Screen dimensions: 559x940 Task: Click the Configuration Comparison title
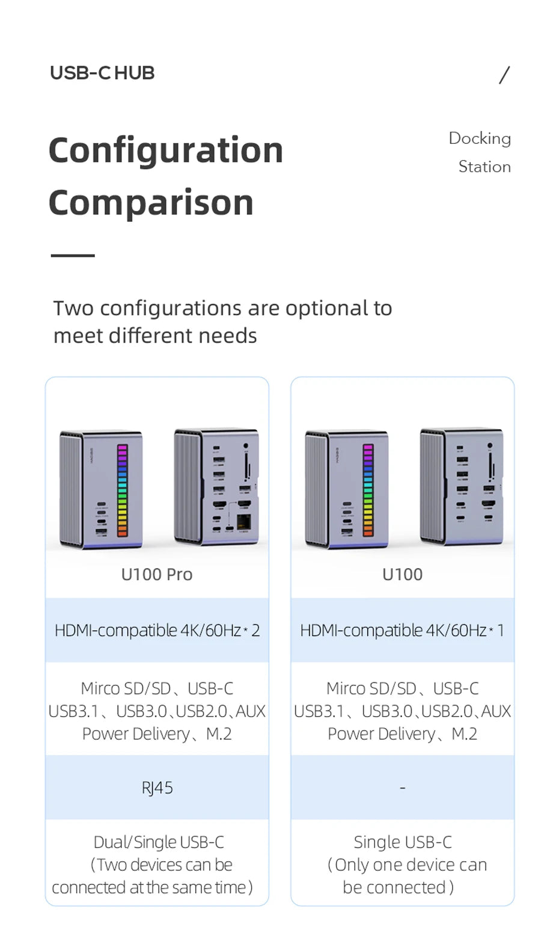[x=165, y=176]
